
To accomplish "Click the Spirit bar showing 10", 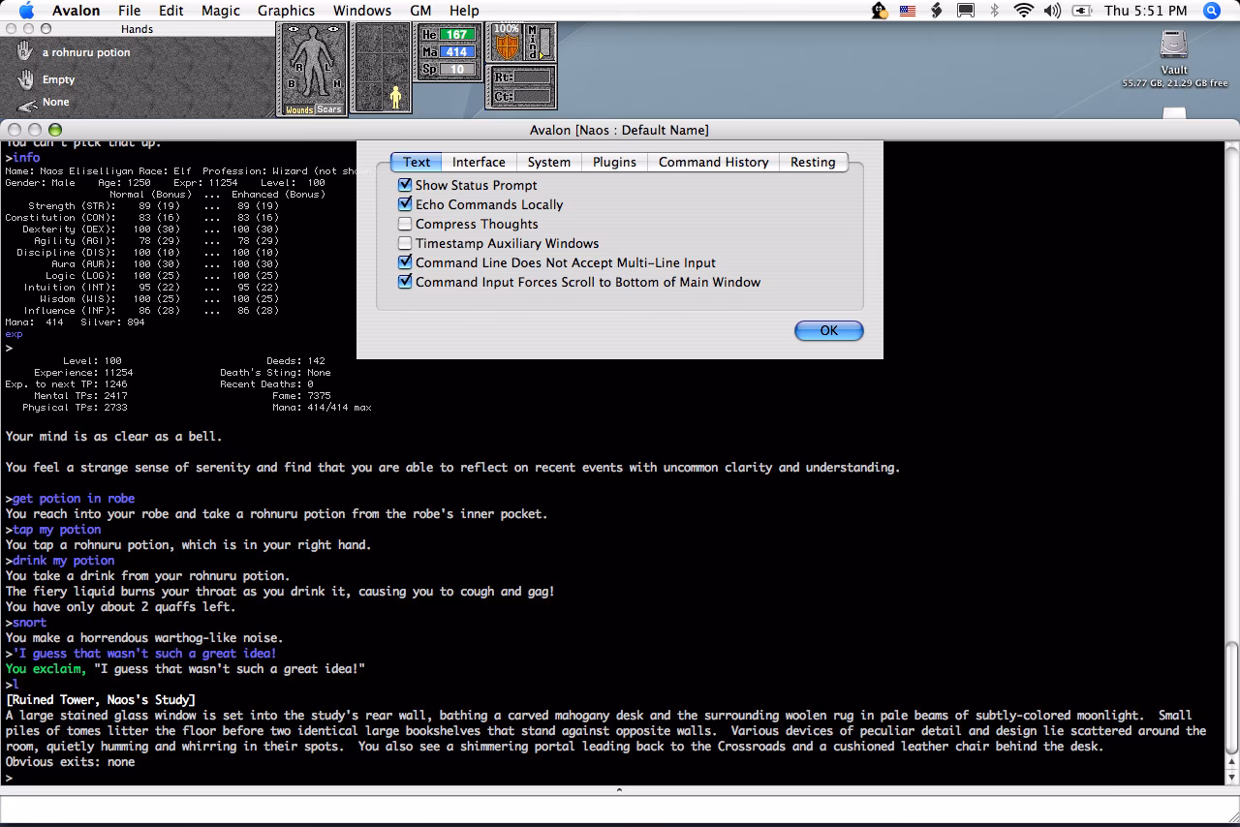I will pyautogui.click(x=457, y=70).
